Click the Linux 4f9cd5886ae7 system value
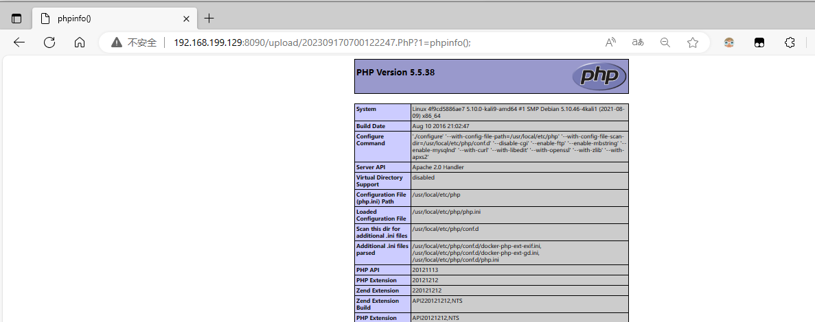 point(519,112)
